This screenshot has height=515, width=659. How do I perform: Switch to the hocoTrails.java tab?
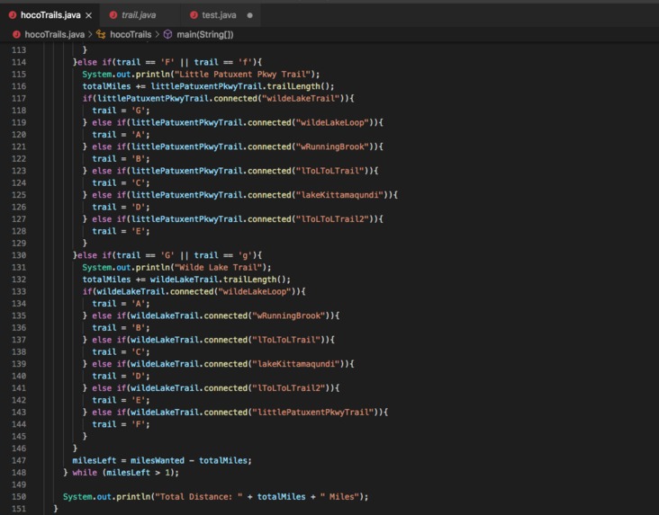[x=50, y=15]
